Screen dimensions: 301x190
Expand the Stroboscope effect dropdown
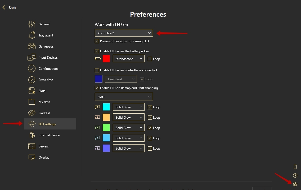click(x=128, y=59)
